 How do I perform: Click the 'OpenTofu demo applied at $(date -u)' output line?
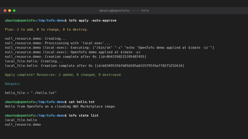(72, 52)
